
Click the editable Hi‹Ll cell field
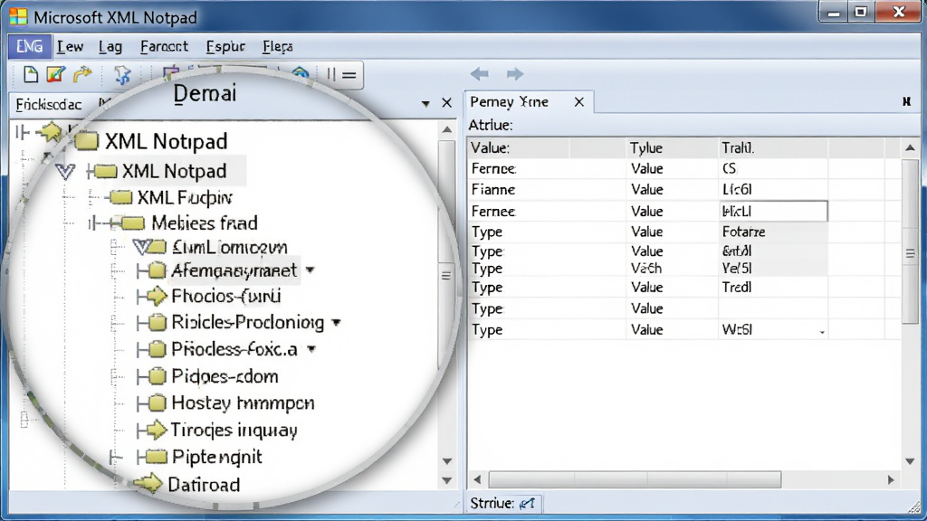pyautogui.click(x=773, y=211)
